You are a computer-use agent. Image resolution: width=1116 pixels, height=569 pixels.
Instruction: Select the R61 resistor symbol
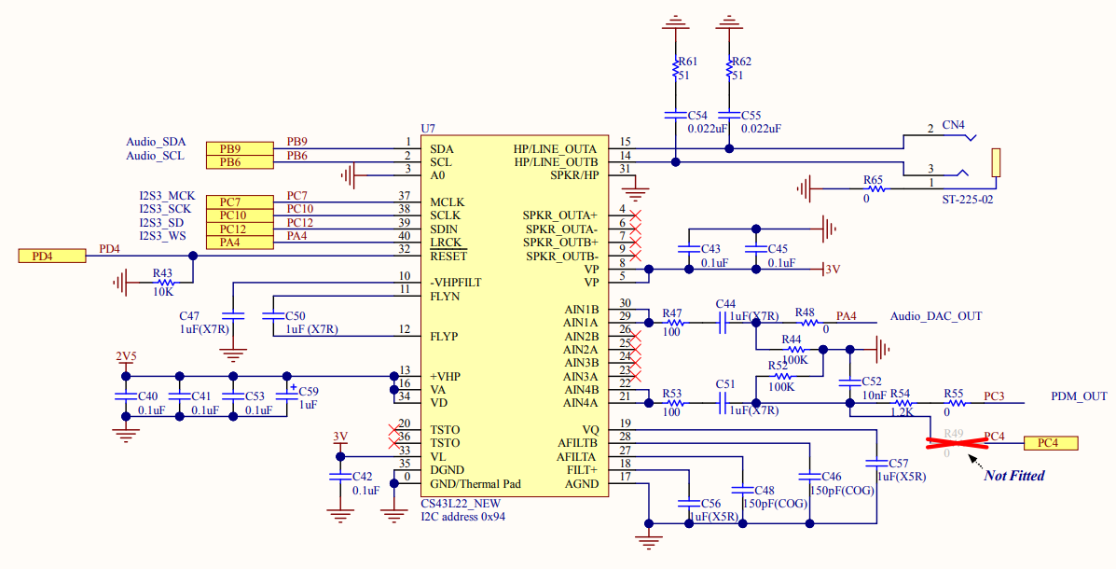coord(675,69)
